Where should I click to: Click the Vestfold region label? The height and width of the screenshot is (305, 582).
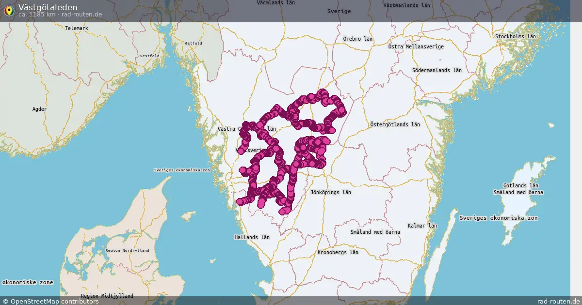pyautogui.click(x=149, y=56)
